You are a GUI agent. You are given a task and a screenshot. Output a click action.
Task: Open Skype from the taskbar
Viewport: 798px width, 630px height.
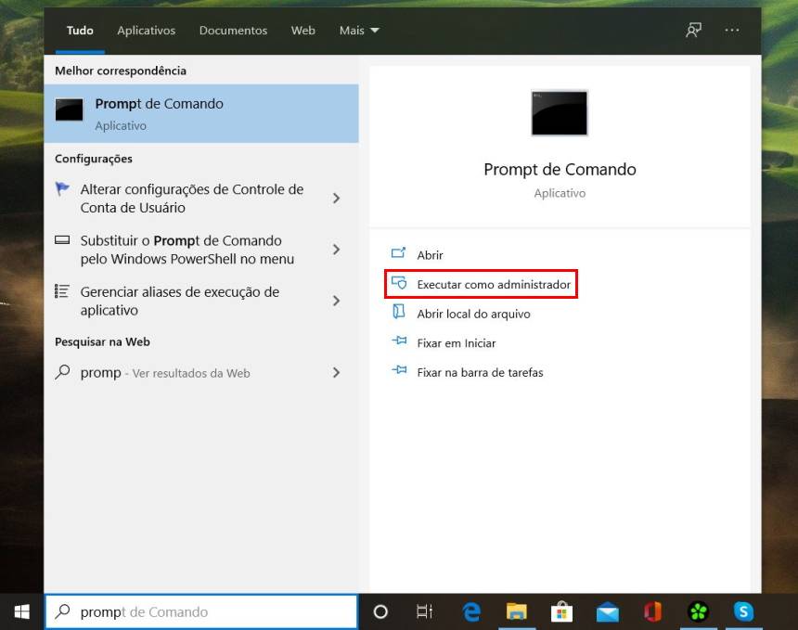pos(743,611)
